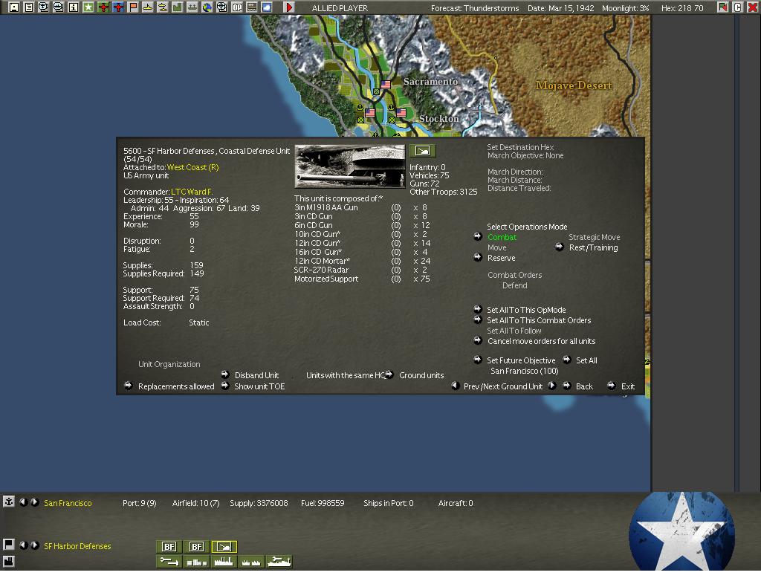Click the OP toolbar icon
Viewport: 761px width, 584px height.
coord(237,7)
